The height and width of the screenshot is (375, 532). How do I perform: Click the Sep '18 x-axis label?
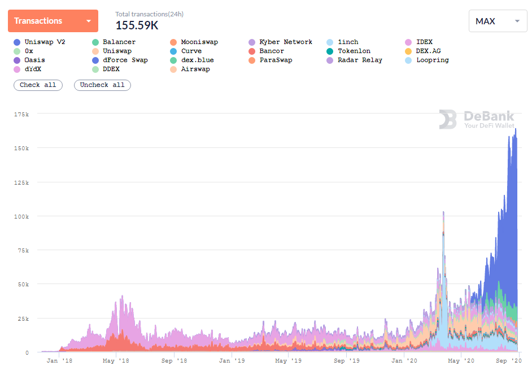click(x=174, y=361)
